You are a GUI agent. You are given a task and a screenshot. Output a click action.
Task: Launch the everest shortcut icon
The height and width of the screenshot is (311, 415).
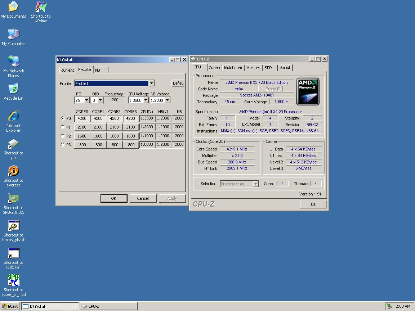click(x=13, y=172)
